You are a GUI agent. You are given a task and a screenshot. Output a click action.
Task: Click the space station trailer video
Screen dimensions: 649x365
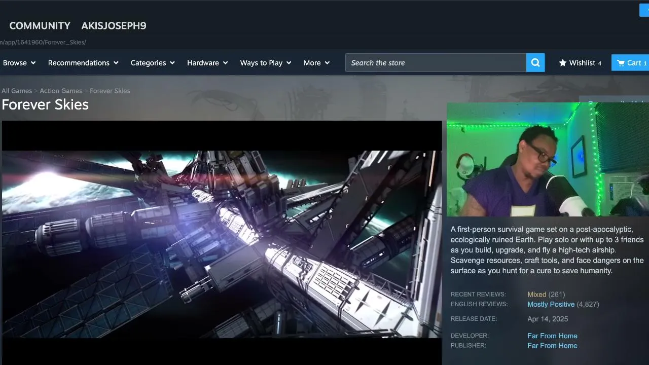222,242
